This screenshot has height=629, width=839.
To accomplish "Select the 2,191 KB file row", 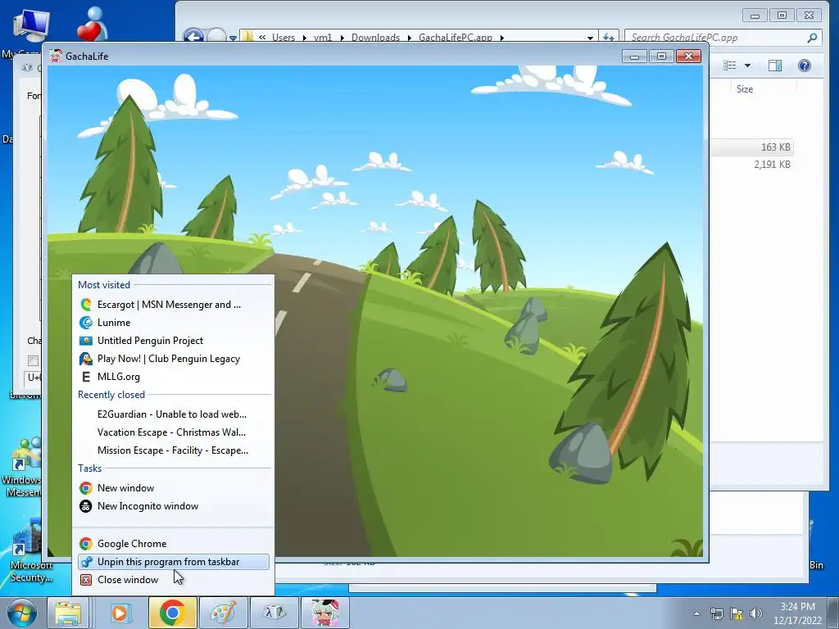I will pyautogui.click(x=752, y=165).
